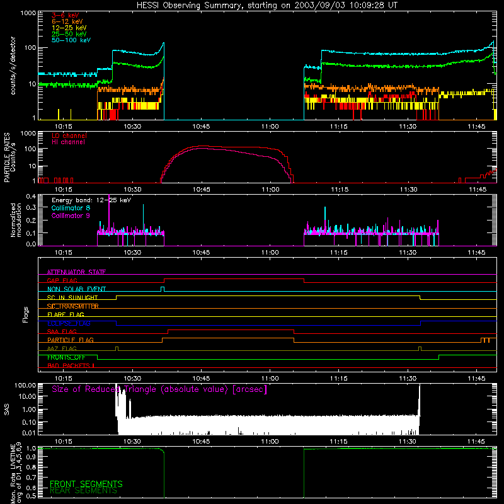Image resolution: width=504 pixels, height=504 pixels.
Task: Select the 25-50 keV legend label
Action: coord(69,34)
